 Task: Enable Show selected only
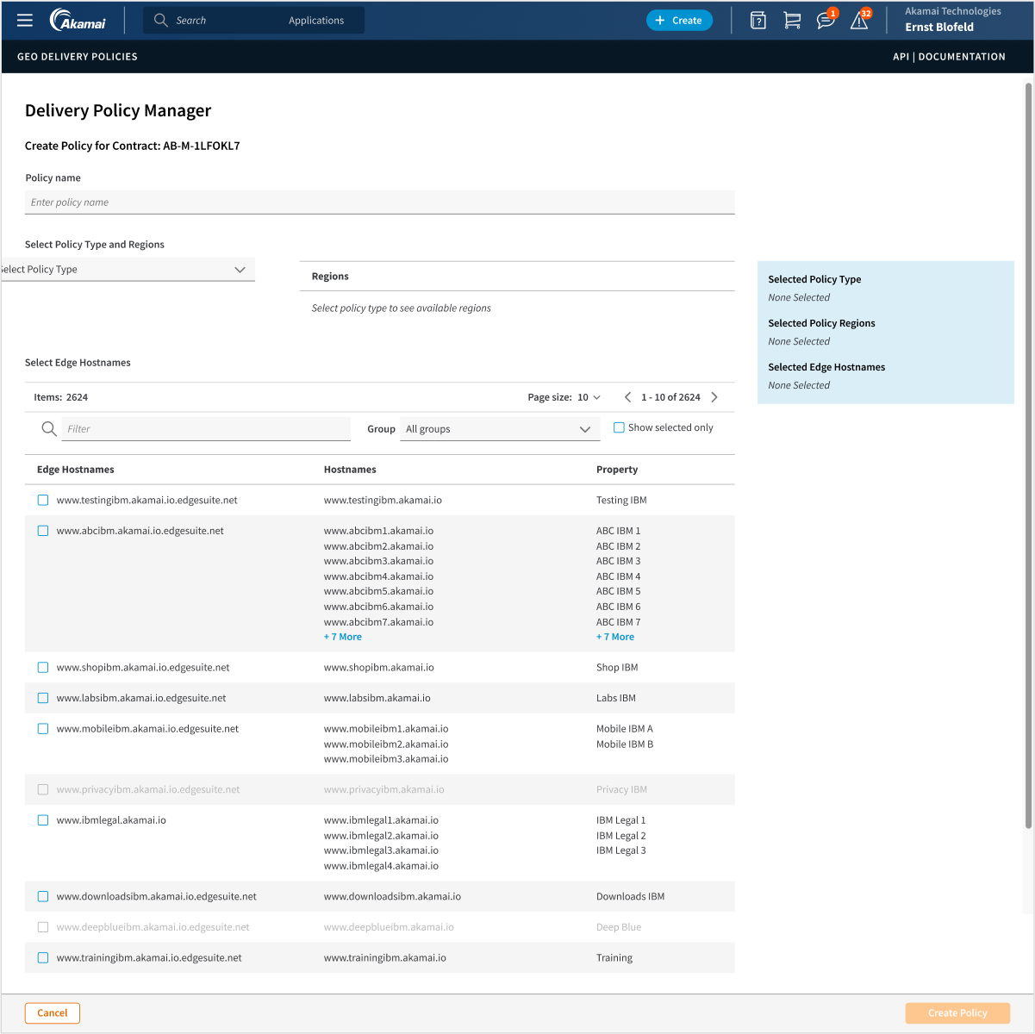point(619,427)
